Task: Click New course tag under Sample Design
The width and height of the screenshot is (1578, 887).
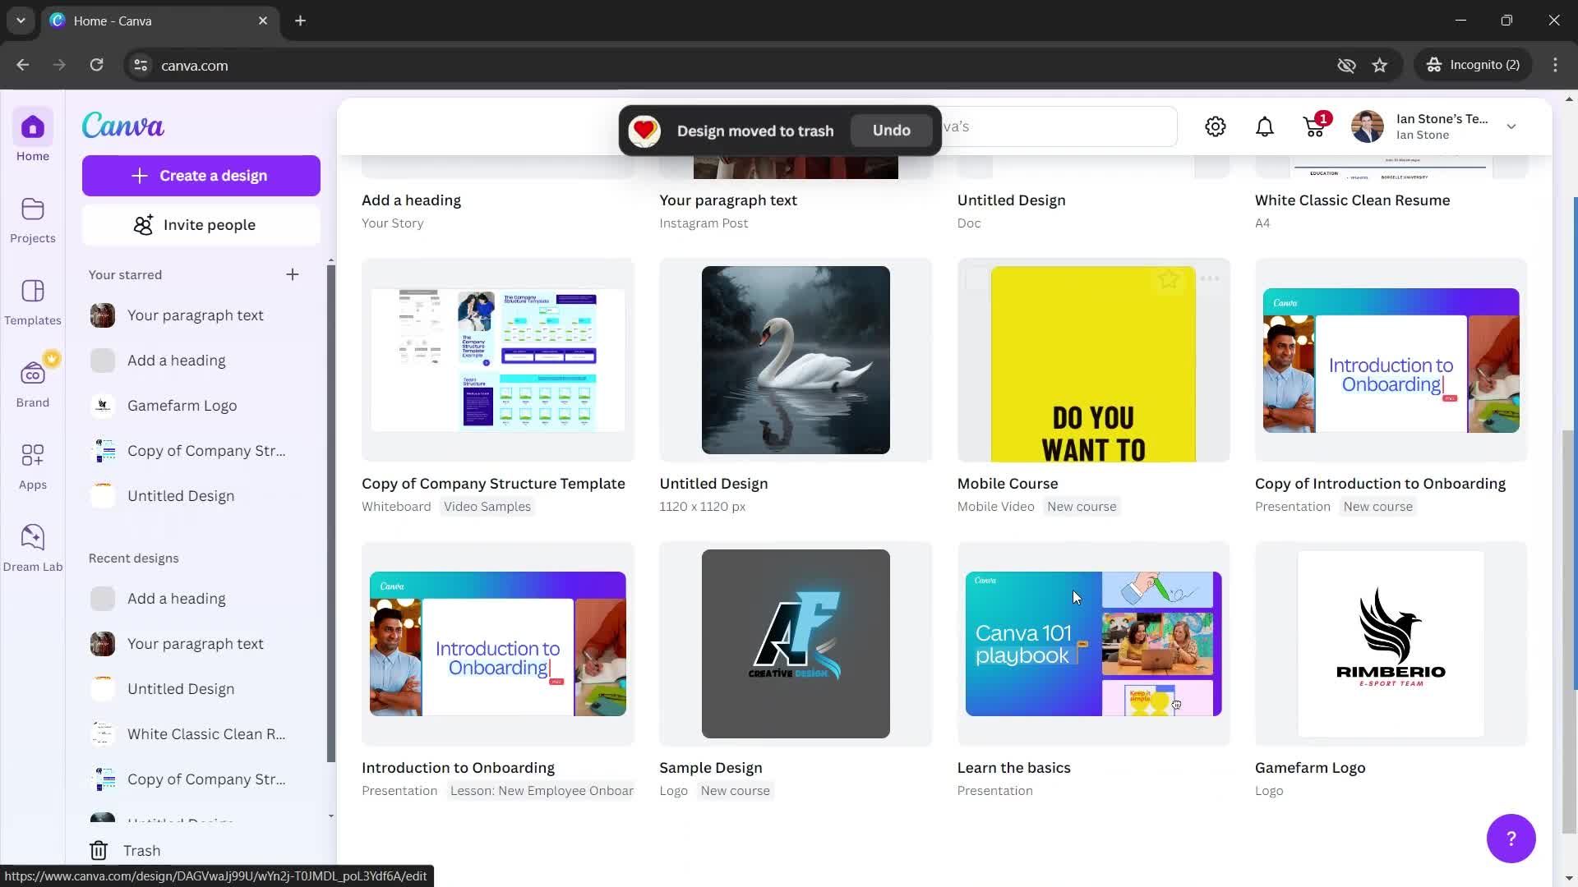Action: pyautogui.click(x=735, y=791)
